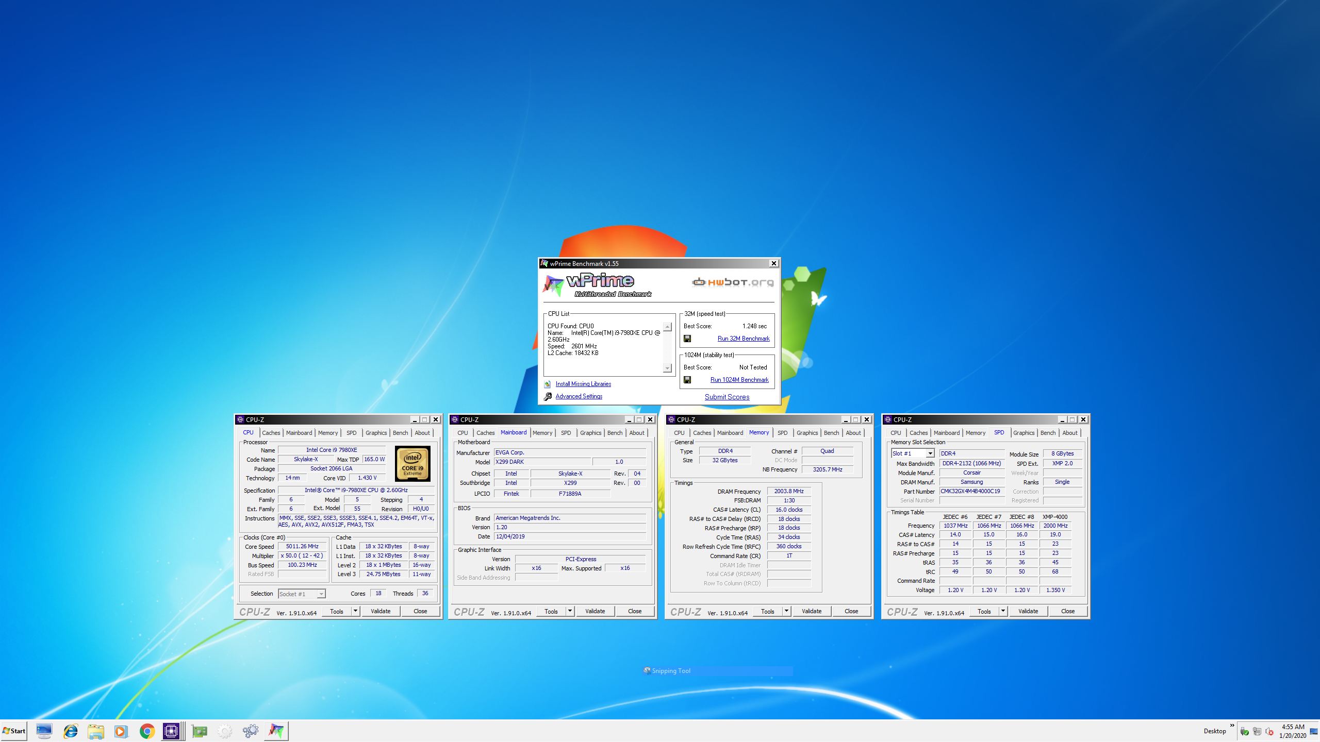Open Tools dropdown arrow in SPD window
Screen dimensions: 1320x742
click(x=1003, y=611)
